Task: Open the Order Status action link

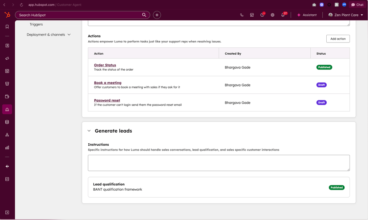Action: [x=105, y=65]
